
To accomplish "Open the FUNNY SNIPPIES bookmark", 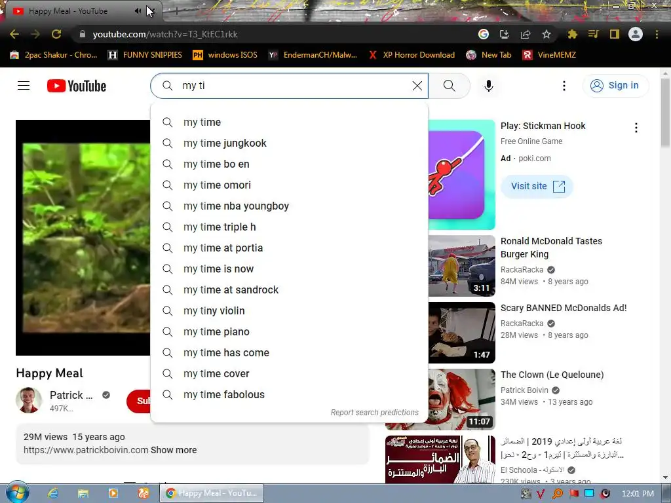I will (x=145, y=55).
